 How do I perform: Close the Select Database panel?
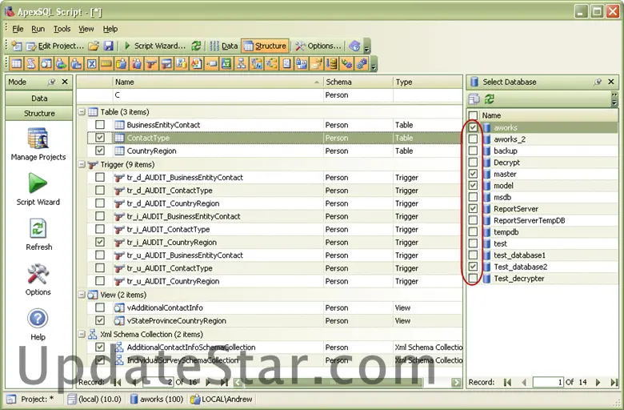point(611,82)
